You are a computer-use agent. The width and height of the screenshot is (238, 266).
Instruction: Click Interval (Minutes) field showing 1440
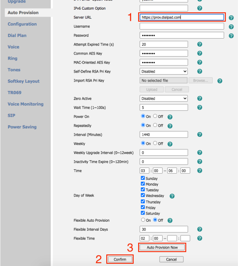pyautogui.click(x=164, y=135)
